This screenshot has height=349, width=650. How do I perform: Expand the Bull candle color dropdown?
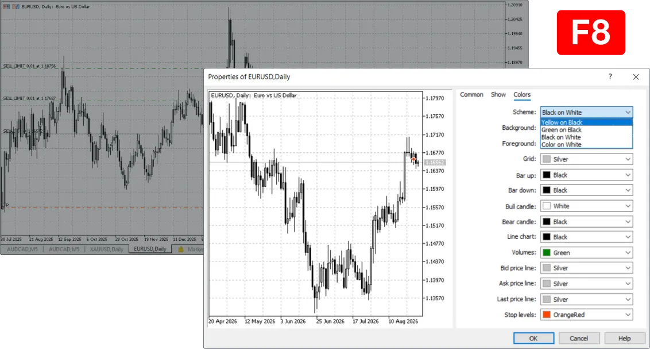point(587,206)
